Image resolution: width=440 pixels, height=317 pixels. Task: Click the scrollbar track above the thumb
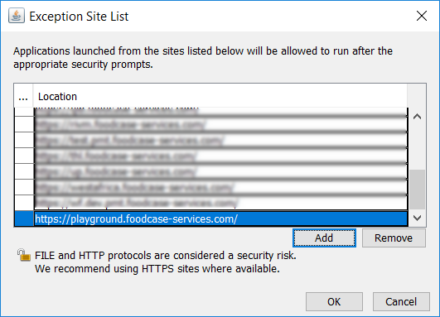pos(418,147)
